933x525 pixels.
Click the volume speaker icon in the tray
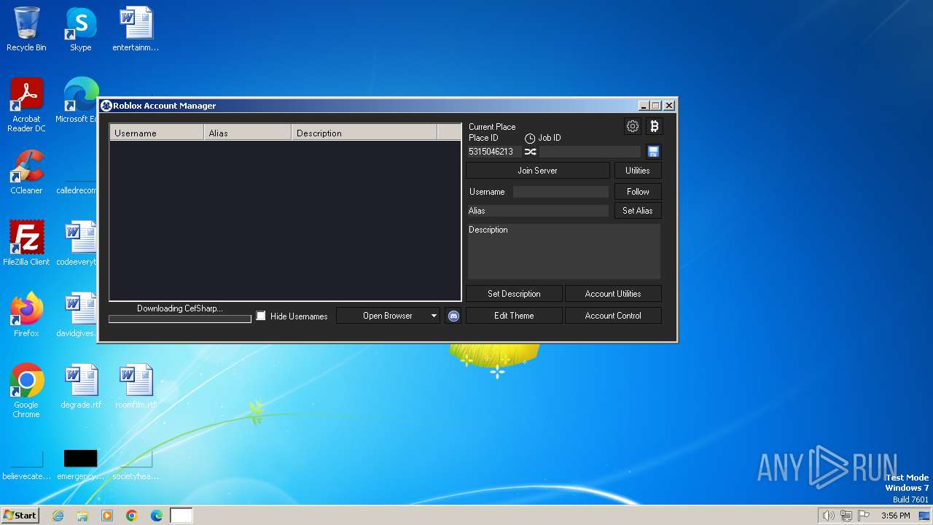[x=828, y=516]
